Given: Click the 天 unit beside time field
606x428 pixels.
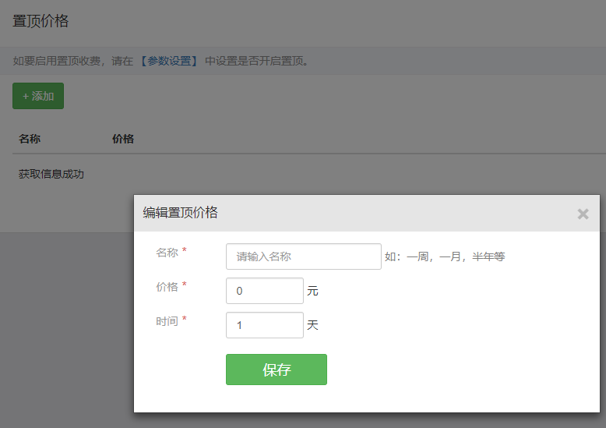Looking at the screenshot, I should tap(312, 325).
